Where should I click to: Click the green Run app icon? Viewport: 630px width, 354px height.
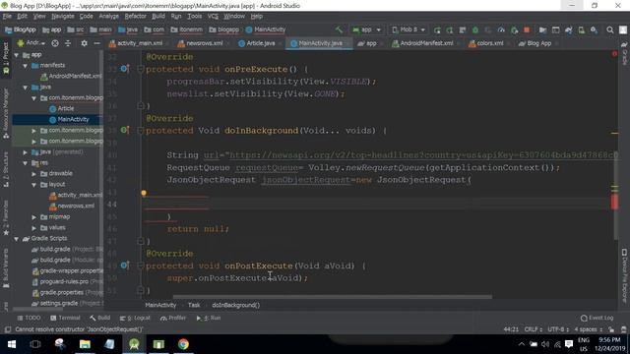pos(437,30)
